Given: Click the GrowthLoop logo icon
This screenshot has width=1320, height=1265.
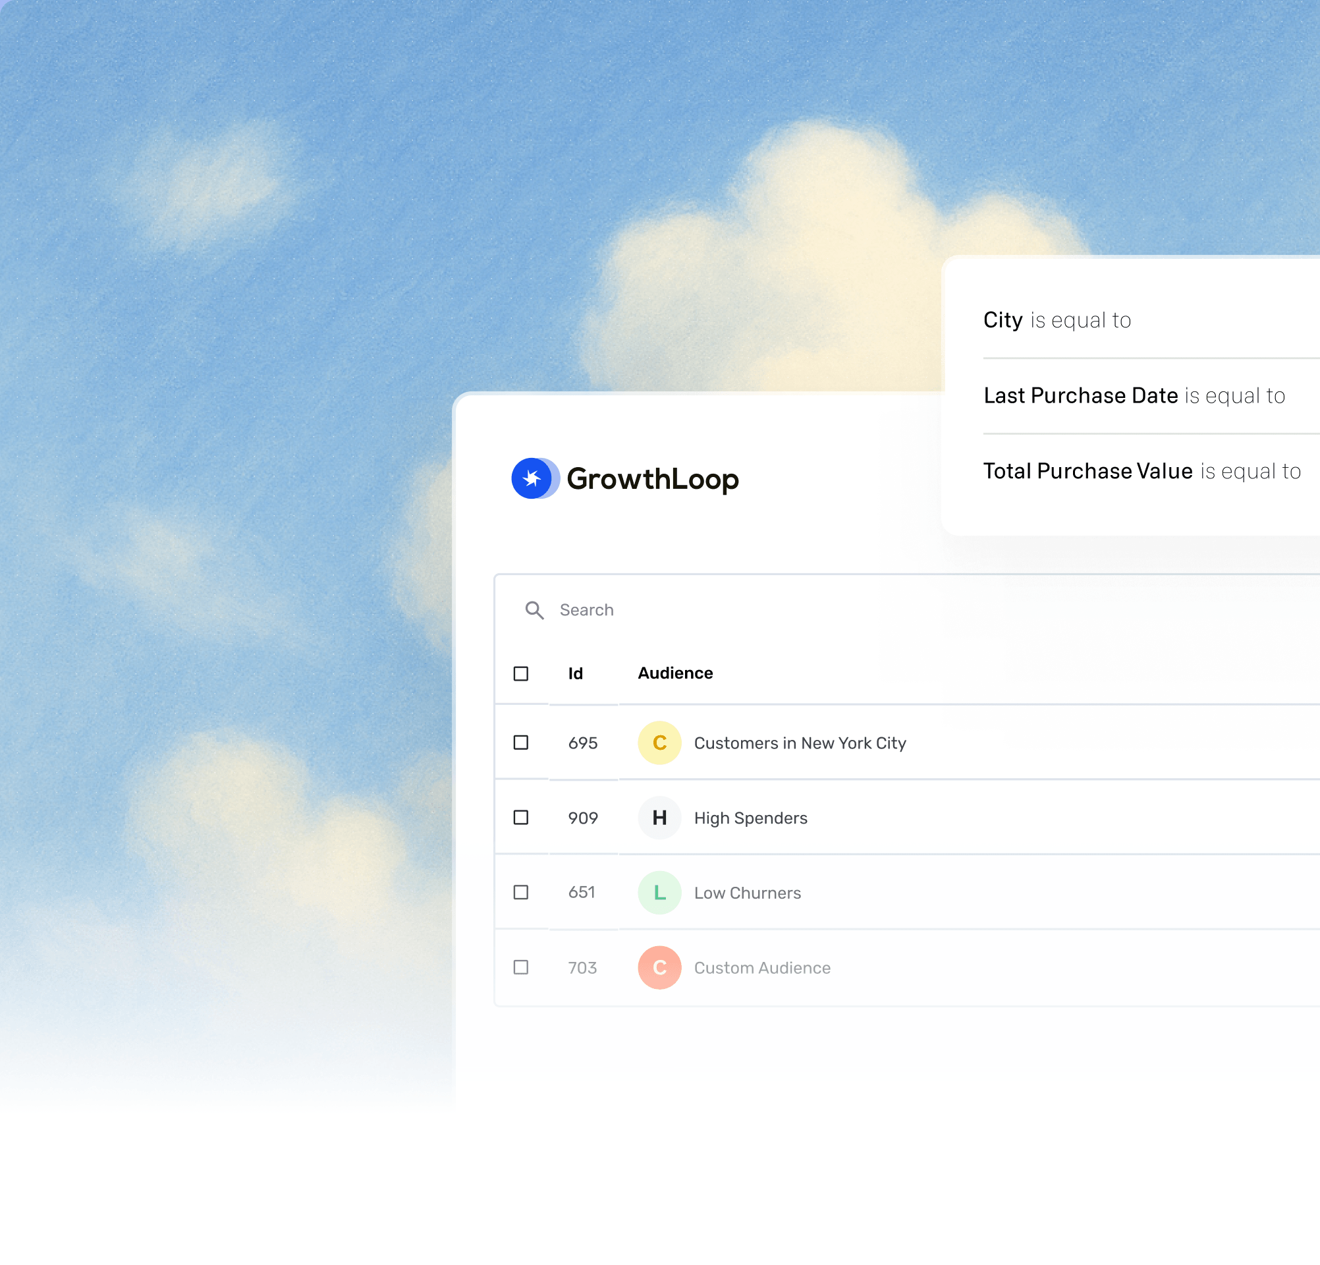Looking at the screenshot, I should pos(535,478).
